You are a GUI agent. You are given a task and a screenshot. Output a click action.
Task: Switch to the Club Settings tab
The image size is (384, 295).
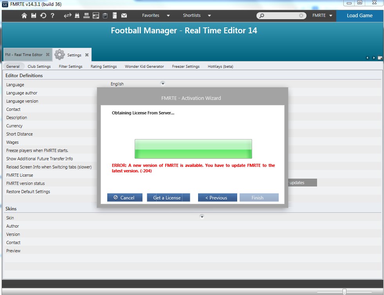(39, 66)
